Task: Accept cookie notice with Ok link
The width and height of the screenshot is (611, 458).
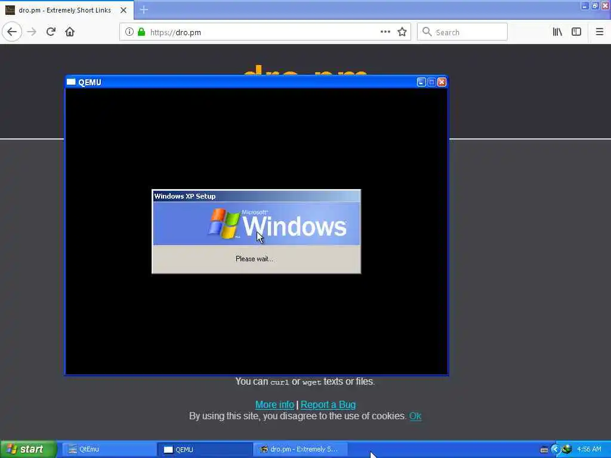Action: 415,416
